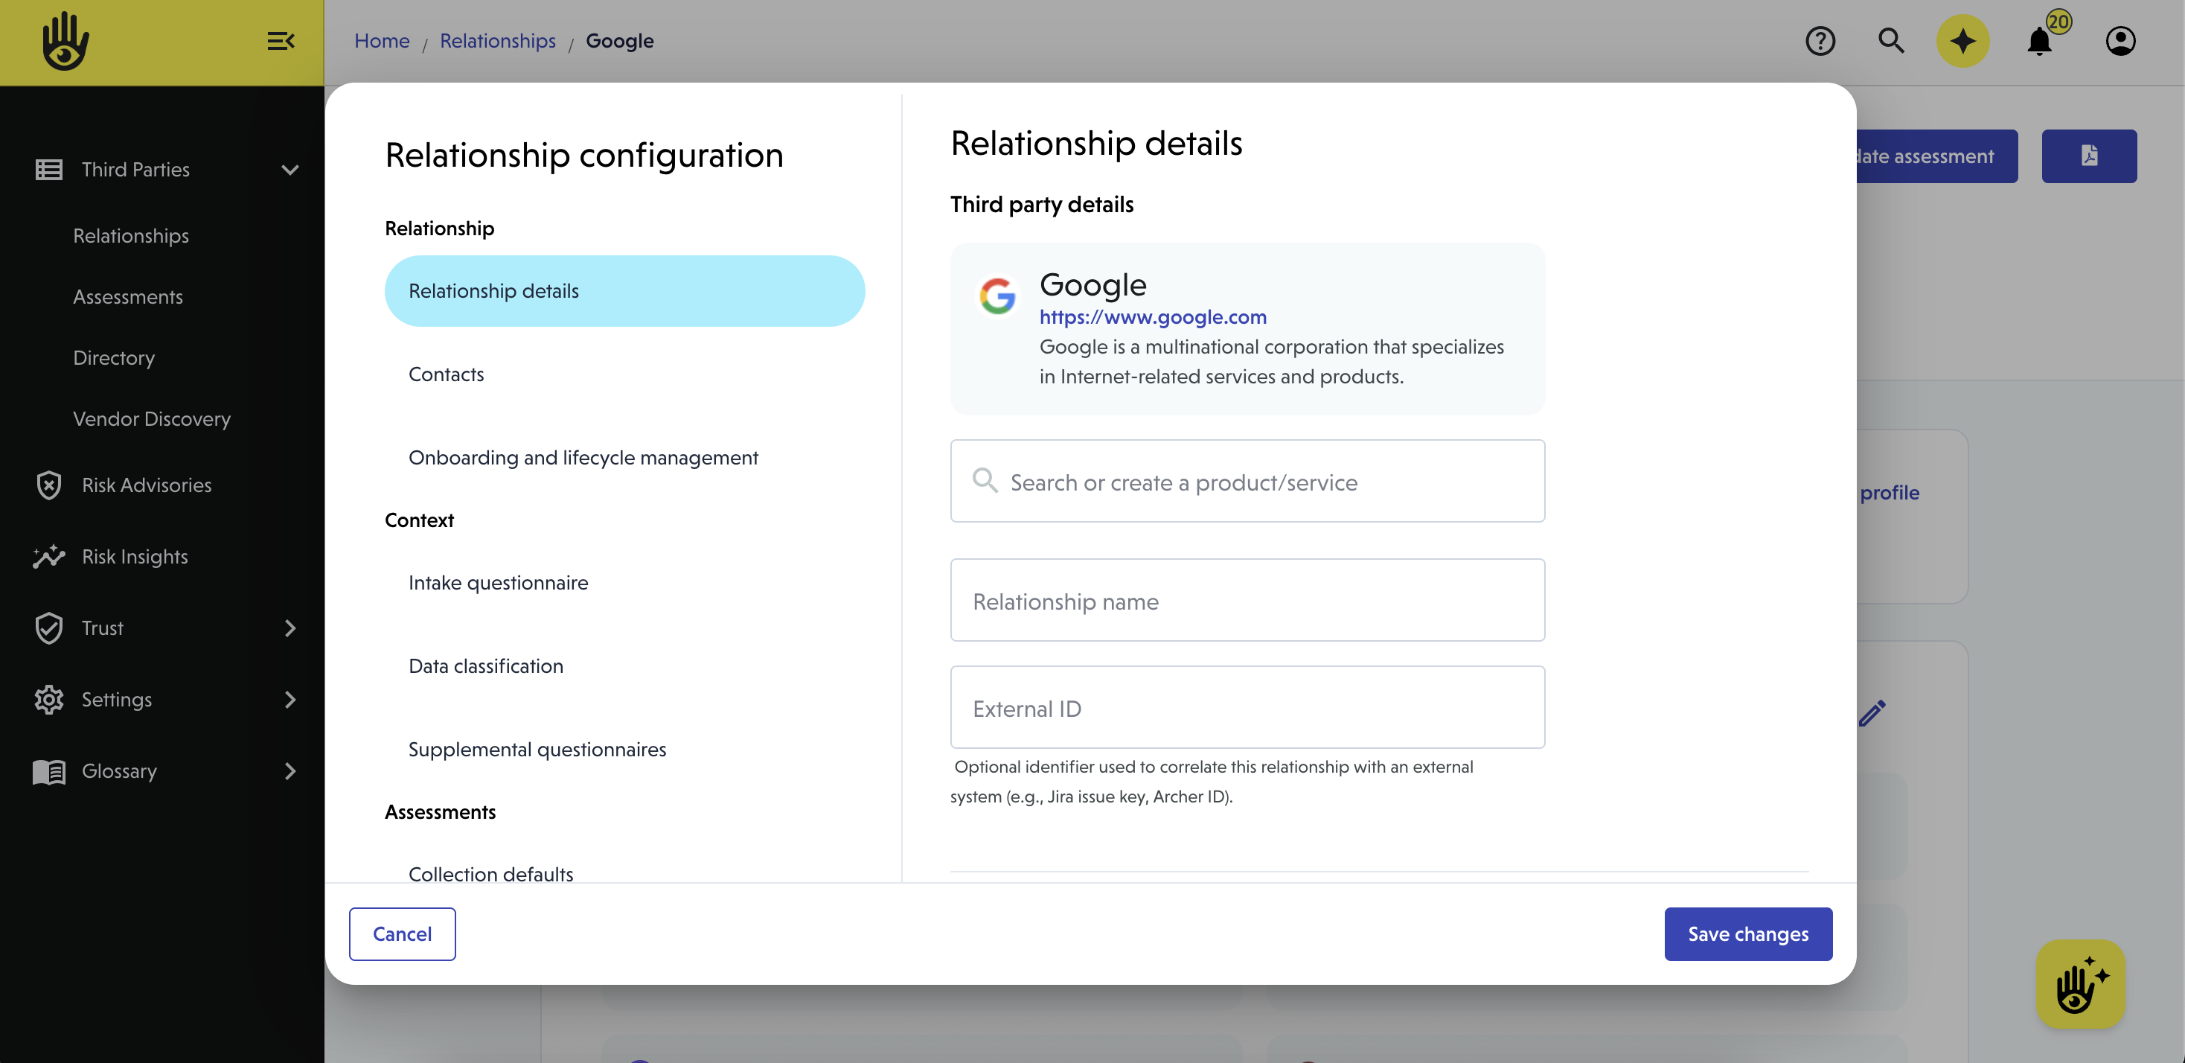Open the https://www.google.com link

(x=1153, y=316)
